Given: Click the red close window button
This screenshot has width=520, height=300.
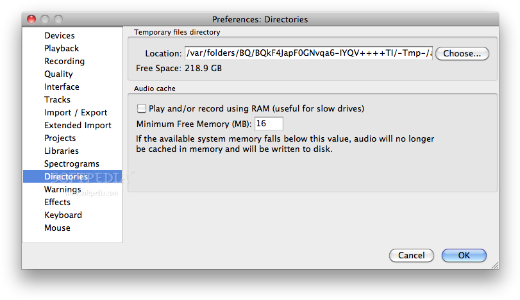Looking at the screenshot, I should [31, 19].
